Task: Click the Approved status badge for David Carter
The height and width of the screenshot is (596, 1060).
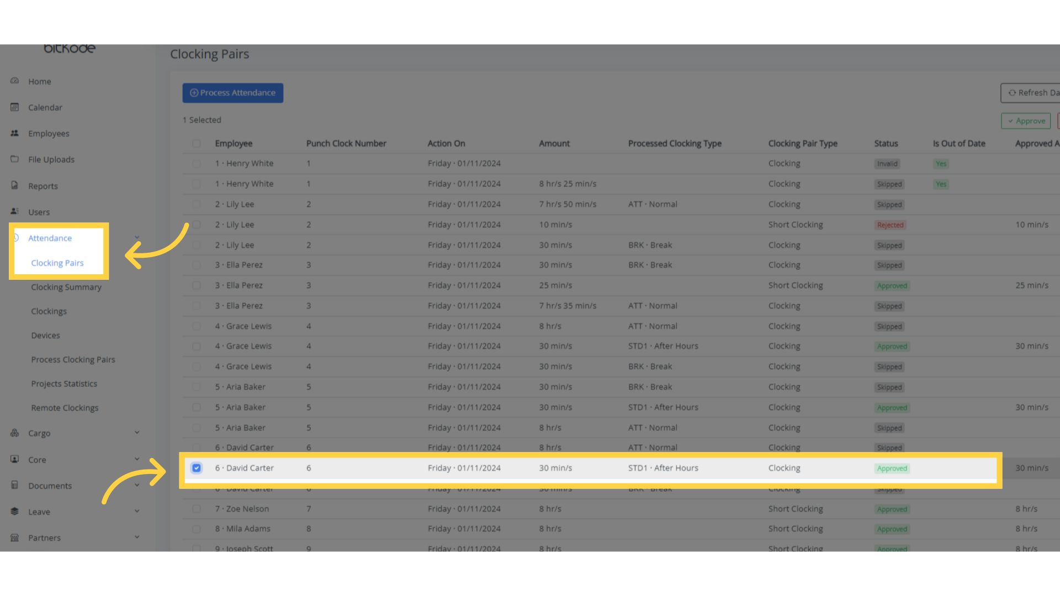Action: pos(892,469)
